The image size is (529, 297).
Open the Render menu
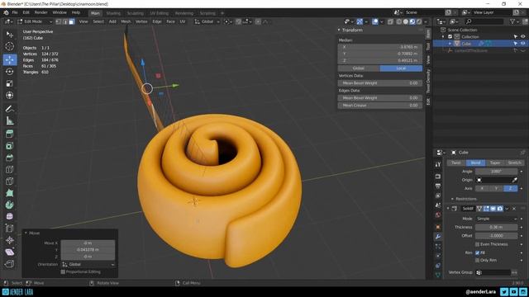click(x=41, y=12)
